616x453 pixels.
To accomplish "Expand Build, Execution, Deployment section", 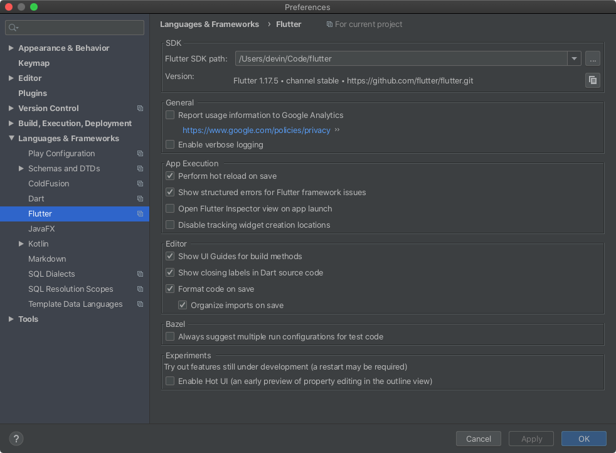I will click(10, 123).
